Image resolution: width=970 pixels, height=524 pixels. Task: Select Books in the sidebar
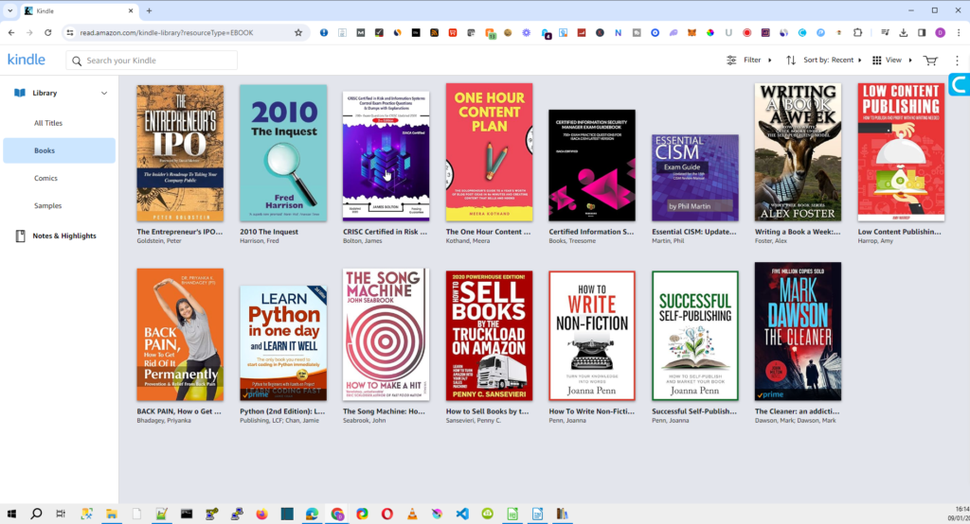pyautogui.click(x=60, y=150)
